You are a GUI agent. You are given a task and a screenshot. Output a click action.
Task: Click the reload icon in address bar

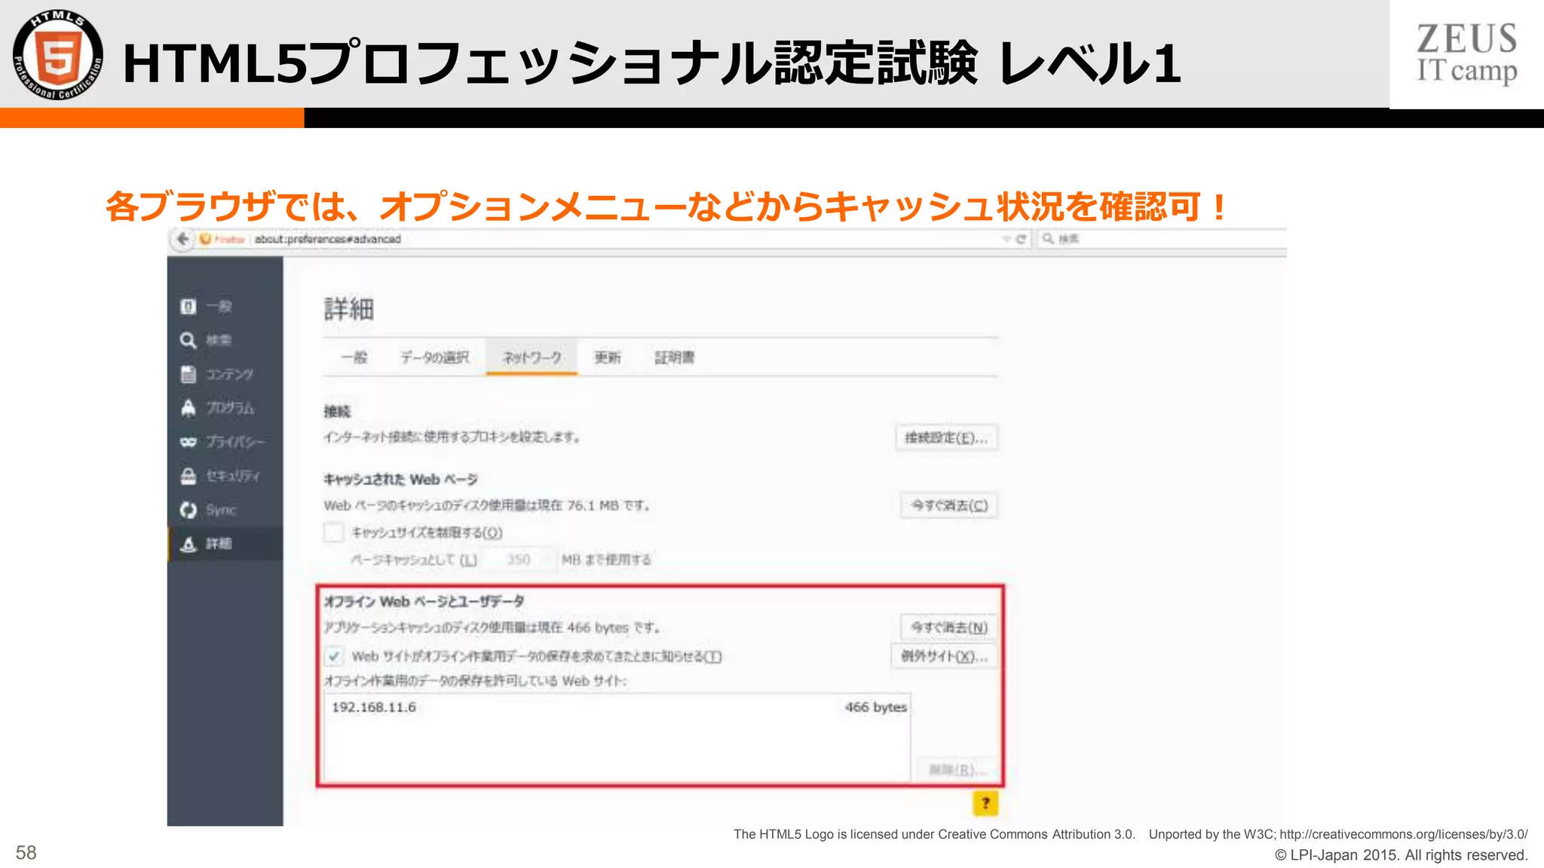coord(1022,240)
